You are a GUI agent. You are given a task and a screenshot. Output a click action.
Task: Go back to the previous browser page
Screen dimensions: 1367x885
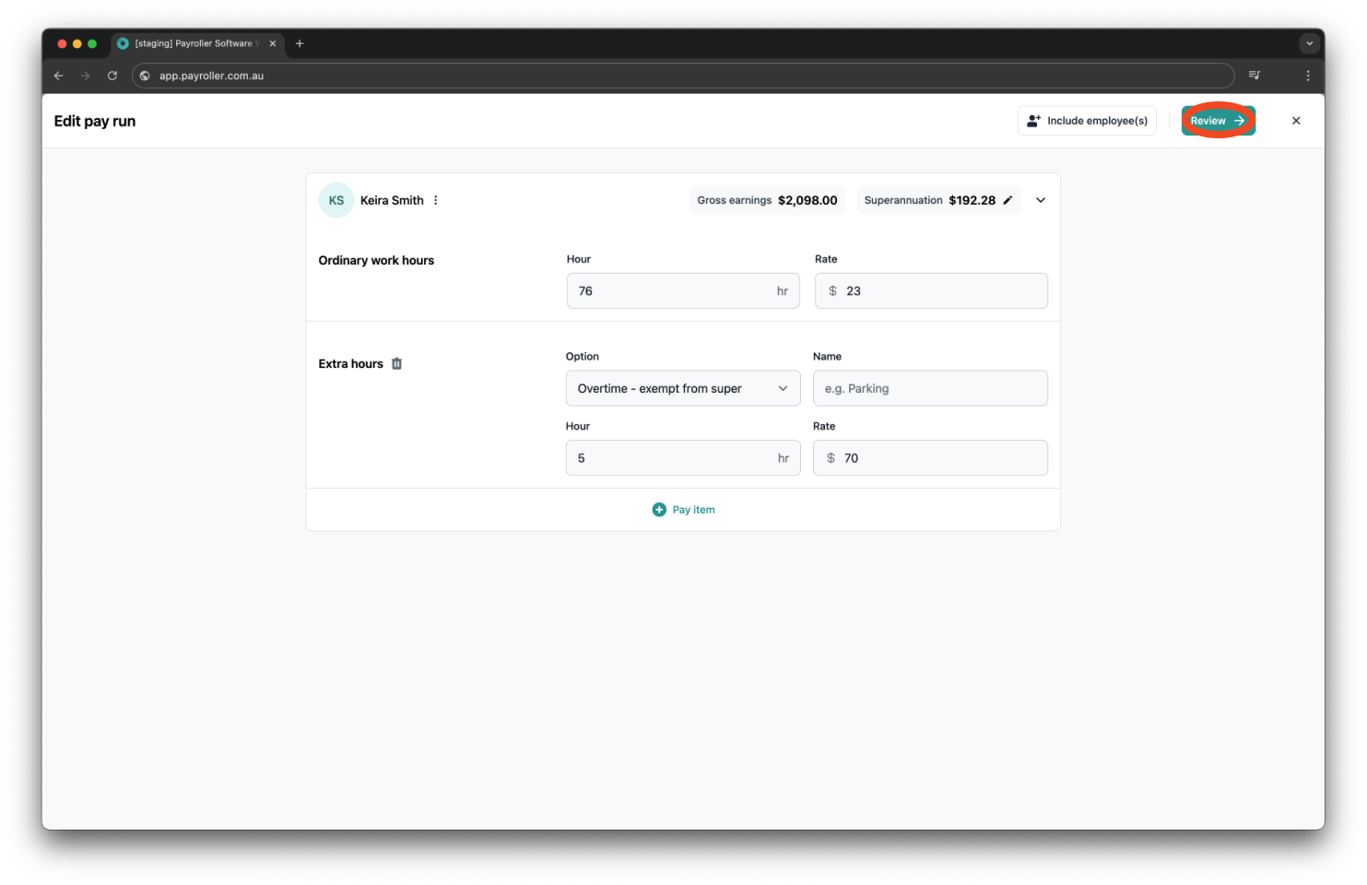coord(59,76)
